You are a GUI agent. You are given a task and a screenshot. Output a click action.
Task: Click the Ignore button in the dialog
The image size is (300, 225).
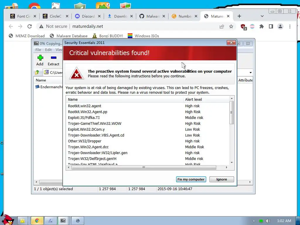(221, 179)
